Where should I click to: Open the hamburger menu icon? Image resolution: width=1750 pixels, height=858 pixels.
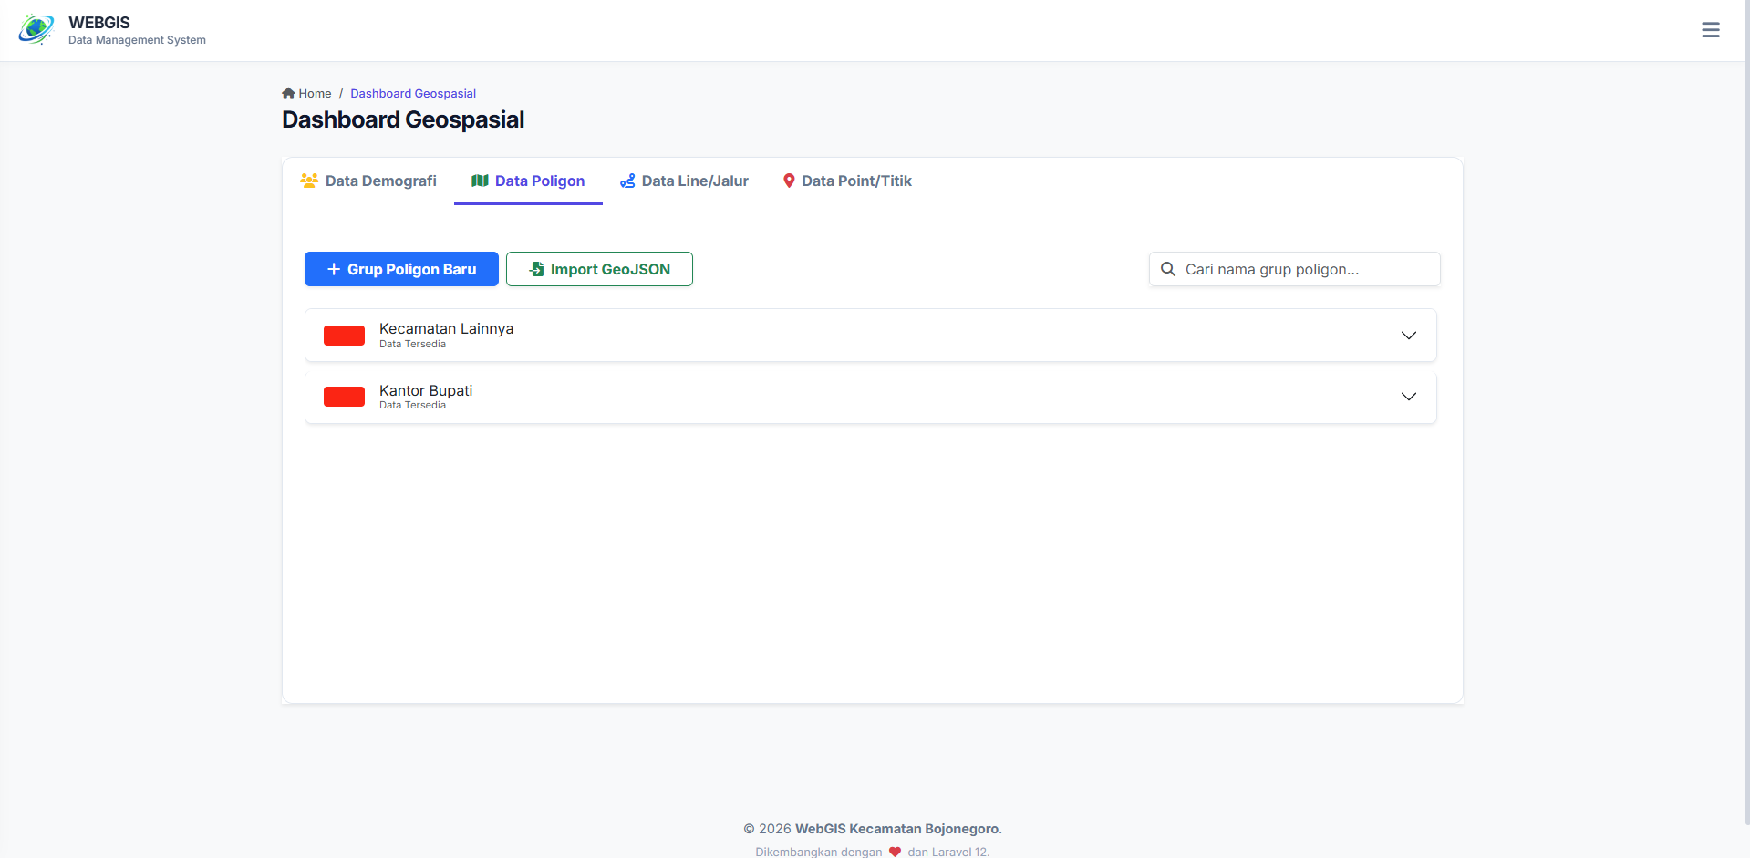coord(1710,30)
